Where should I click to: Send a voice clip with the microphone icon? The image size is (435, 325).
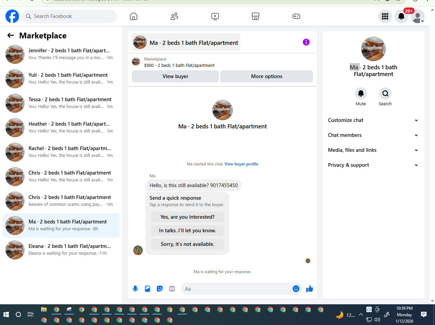pyautogui.click(x=135, y=289)
